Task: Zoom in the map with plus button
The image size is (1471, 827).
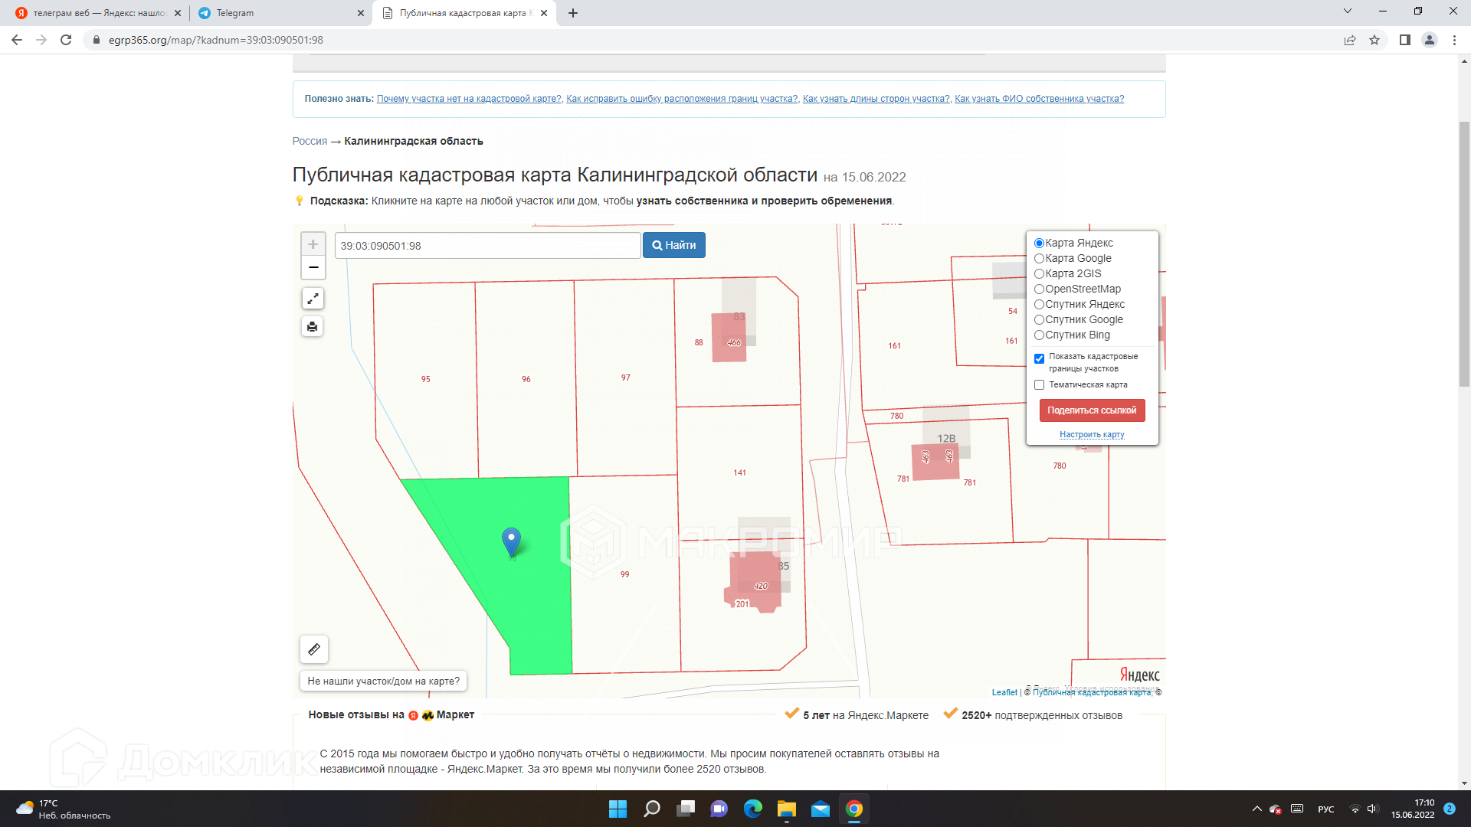Action: coord(313,244)
